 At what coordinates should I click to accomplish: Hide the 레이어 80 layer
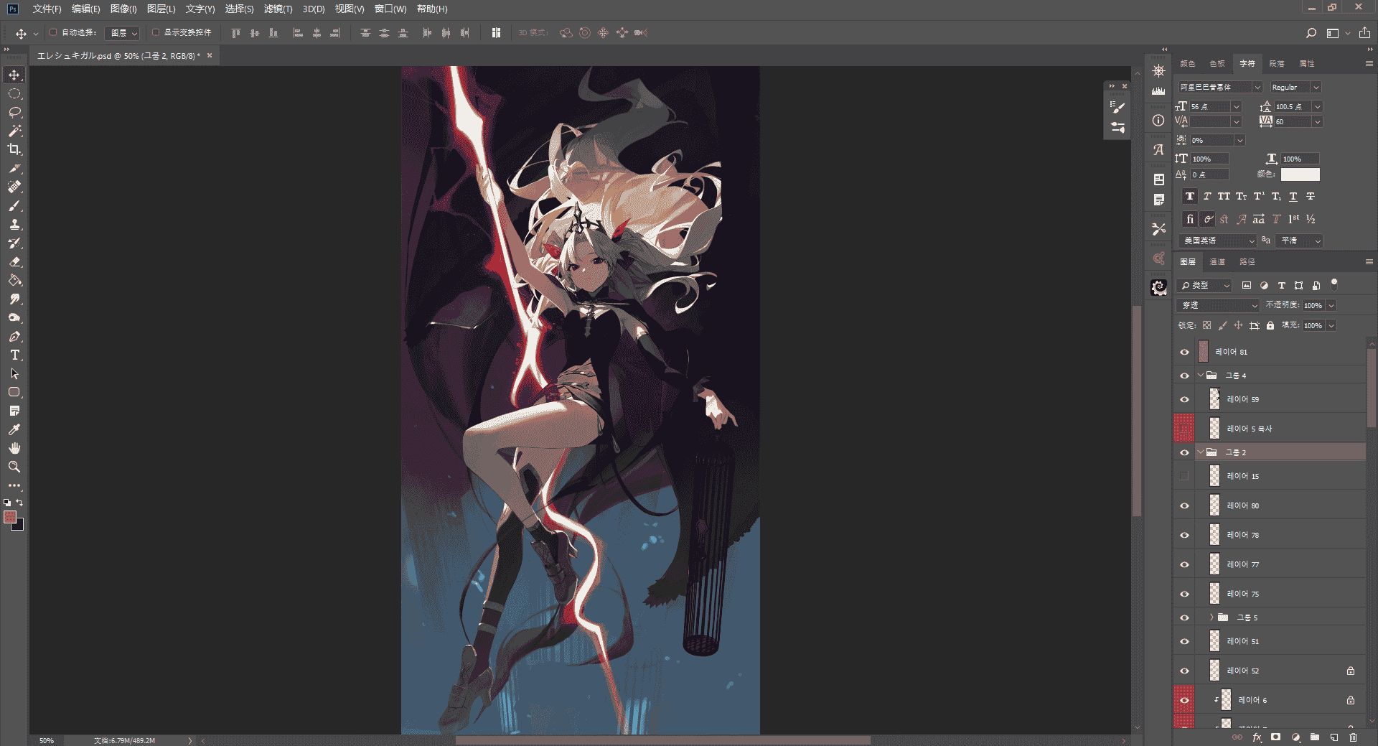(x=1184, y=505)
